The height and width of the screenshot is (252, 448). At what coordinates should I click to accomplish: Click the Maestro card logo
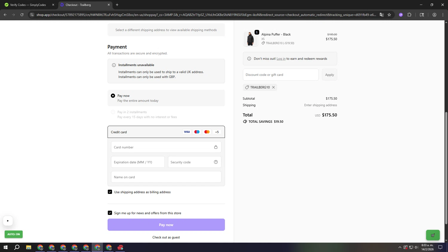(197, 132)
